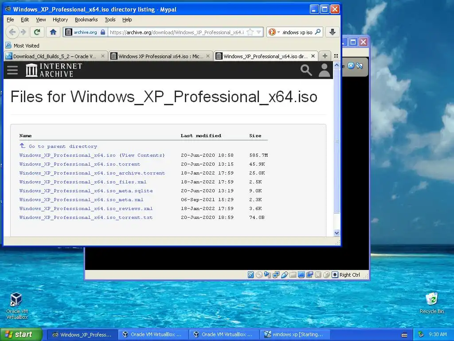Screen dimensions: 454x341
Task: Open the Help menu
Action: pyautogui.click(x=127, y=20)
